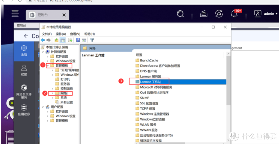Click the funnel filter toolbar icon
Screen dimensions: 280x144
coord(92,40)
